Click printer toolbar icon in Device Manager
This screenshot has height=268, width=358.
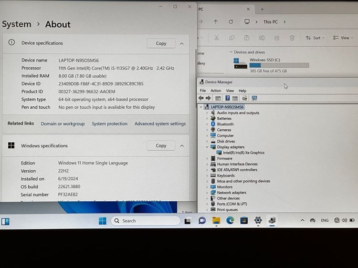(x=244, y=98)
